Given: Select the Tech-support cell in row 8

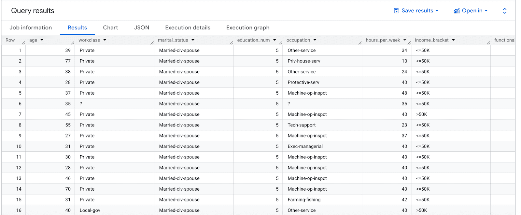Looking at the screenshot, I should click(x=302, y=125).
